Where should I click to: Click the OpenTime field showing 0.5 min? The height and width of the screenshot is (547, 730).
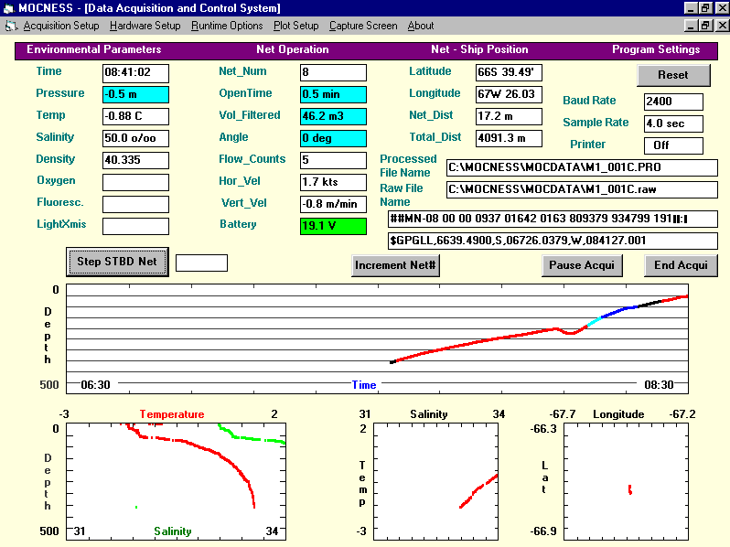[x=333, y=94]
